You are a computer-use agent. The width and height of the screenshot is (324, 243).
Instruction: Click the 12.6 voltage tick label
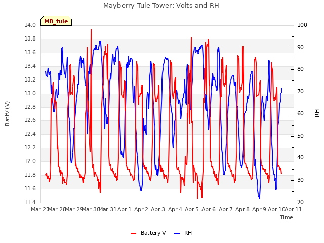(30, 120)
